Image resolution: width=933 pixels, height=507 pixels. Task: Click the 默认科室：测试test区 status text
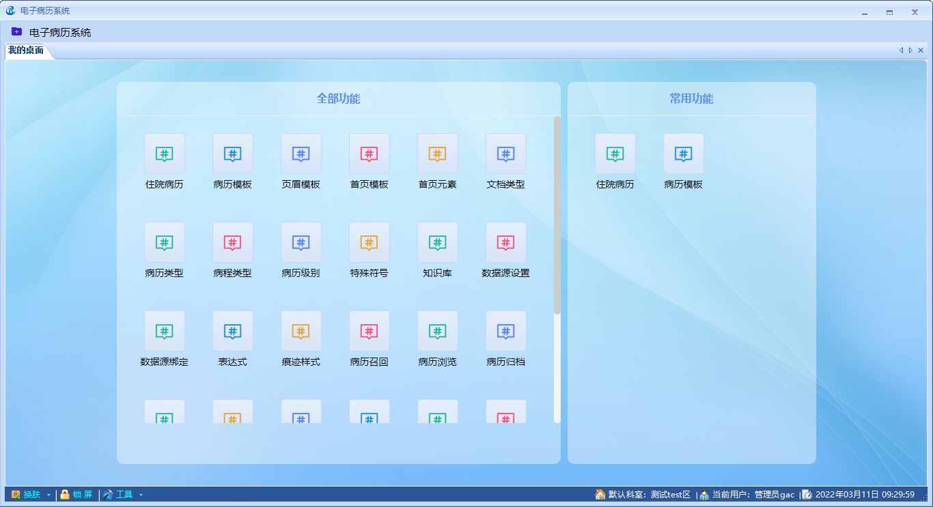(x=650, y=495)
